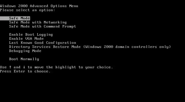This screenshot has width=185, height=102.
Task: Click the word 'Configuration' in the menu
Action: [61, 43]
